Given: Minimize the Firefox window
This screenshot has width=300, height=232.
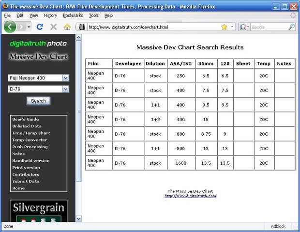Looking at the screenshot, I should coord(275,7).
